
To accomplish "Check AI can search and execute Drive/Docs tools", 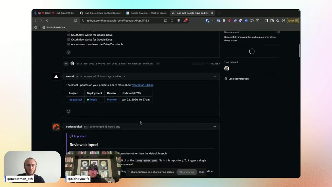I will (x=69, y=44).
